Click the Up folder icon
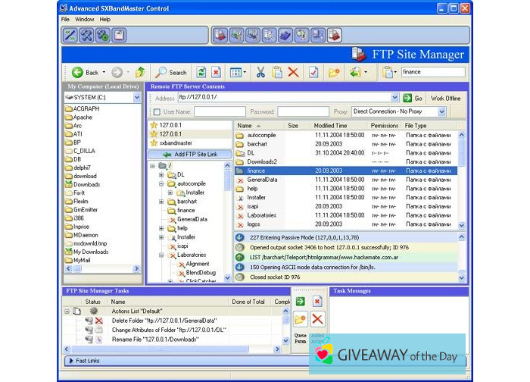530x382 pixels. pyautogui.click(x=140, y=73)
